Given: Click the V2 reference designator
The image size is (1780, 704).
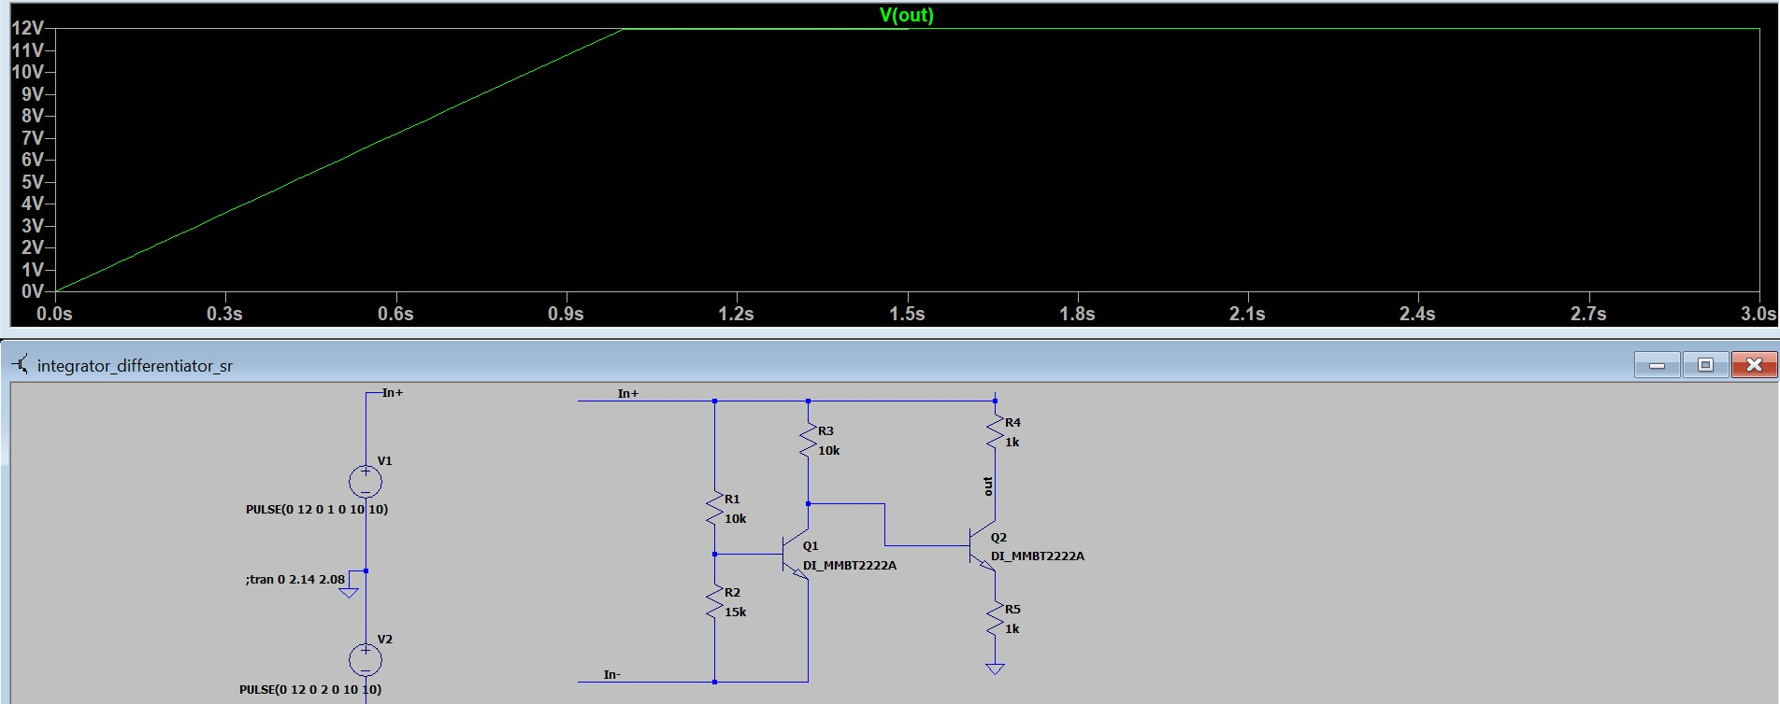Looking at the screenshot, I should click(385, 639).
